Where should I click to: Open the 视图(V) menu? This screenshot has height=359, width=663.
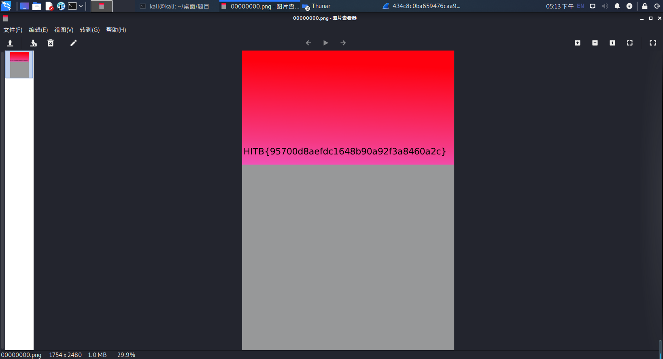pos(64,30)
